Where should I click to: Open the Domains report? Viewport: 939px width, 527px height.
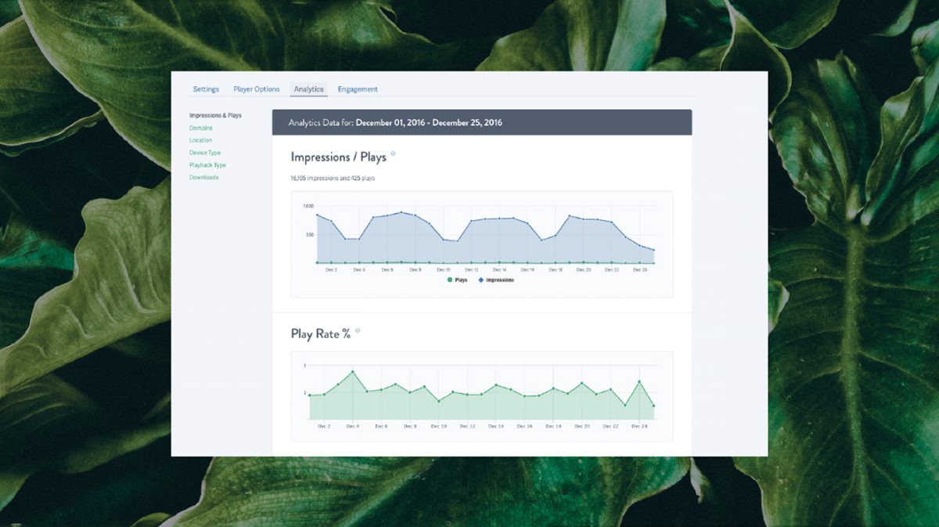(x=201, y=127)
